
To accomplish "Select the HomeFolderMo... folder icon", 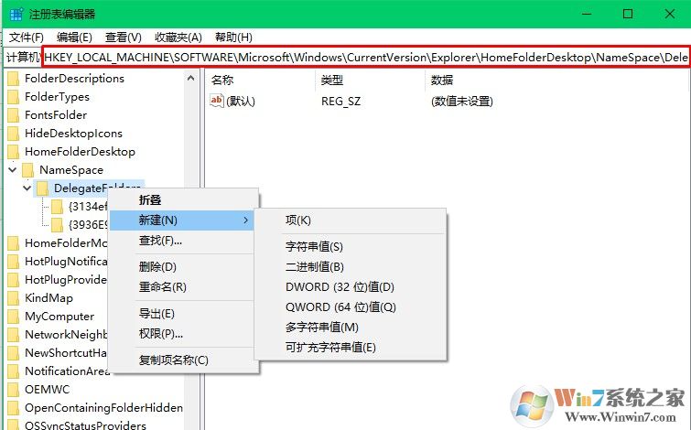I will (x=14, y=243).
